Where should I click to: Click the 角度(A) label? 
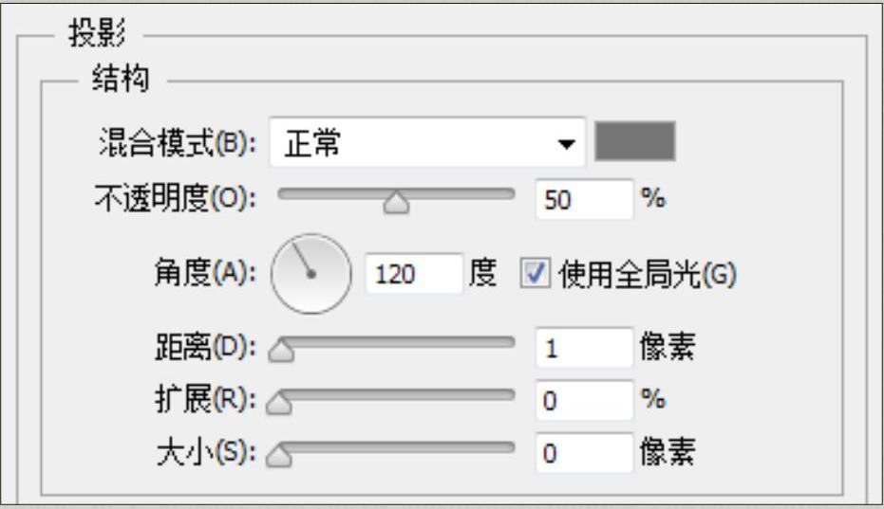[204, 274]
